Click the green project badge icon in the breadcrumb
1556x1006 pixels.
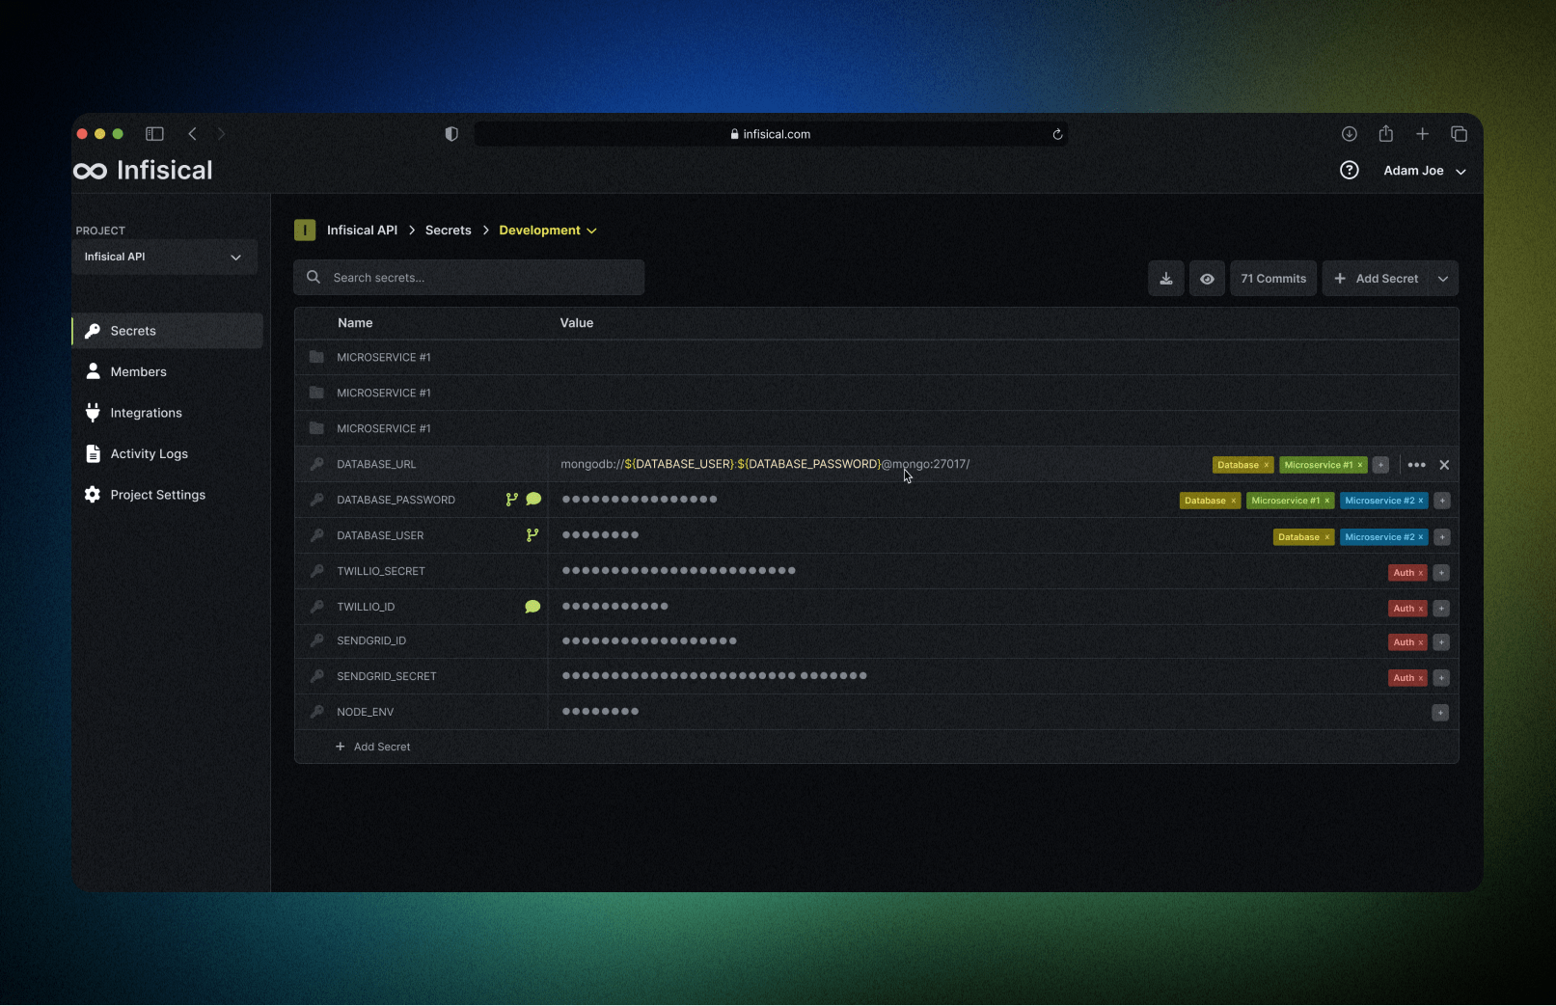[x=305, y=230]
